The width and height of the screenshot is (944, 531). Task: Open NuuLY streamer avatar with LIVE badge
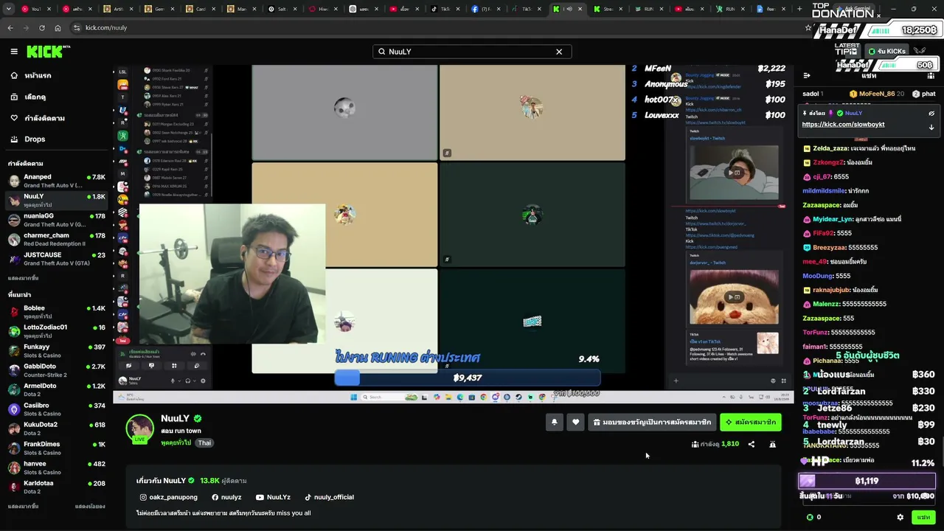[x=139, y=429]
